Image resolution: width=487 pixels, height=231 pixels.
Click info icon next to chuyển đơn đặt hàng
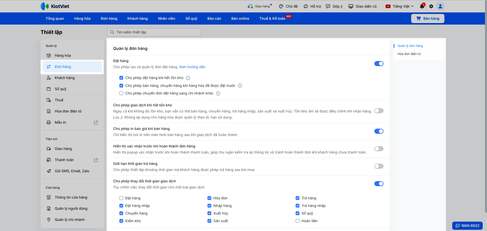tap(218, 93)
